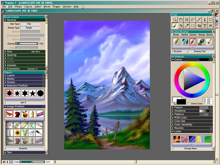Expand the RGB Color section

173,118
